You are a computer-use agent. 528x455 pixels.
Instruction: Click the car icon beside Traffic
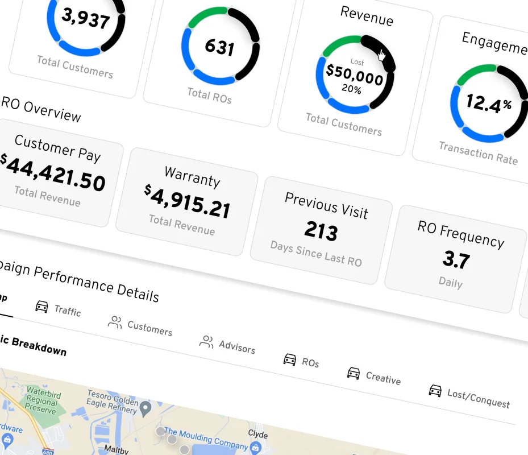tap(41, 307)
